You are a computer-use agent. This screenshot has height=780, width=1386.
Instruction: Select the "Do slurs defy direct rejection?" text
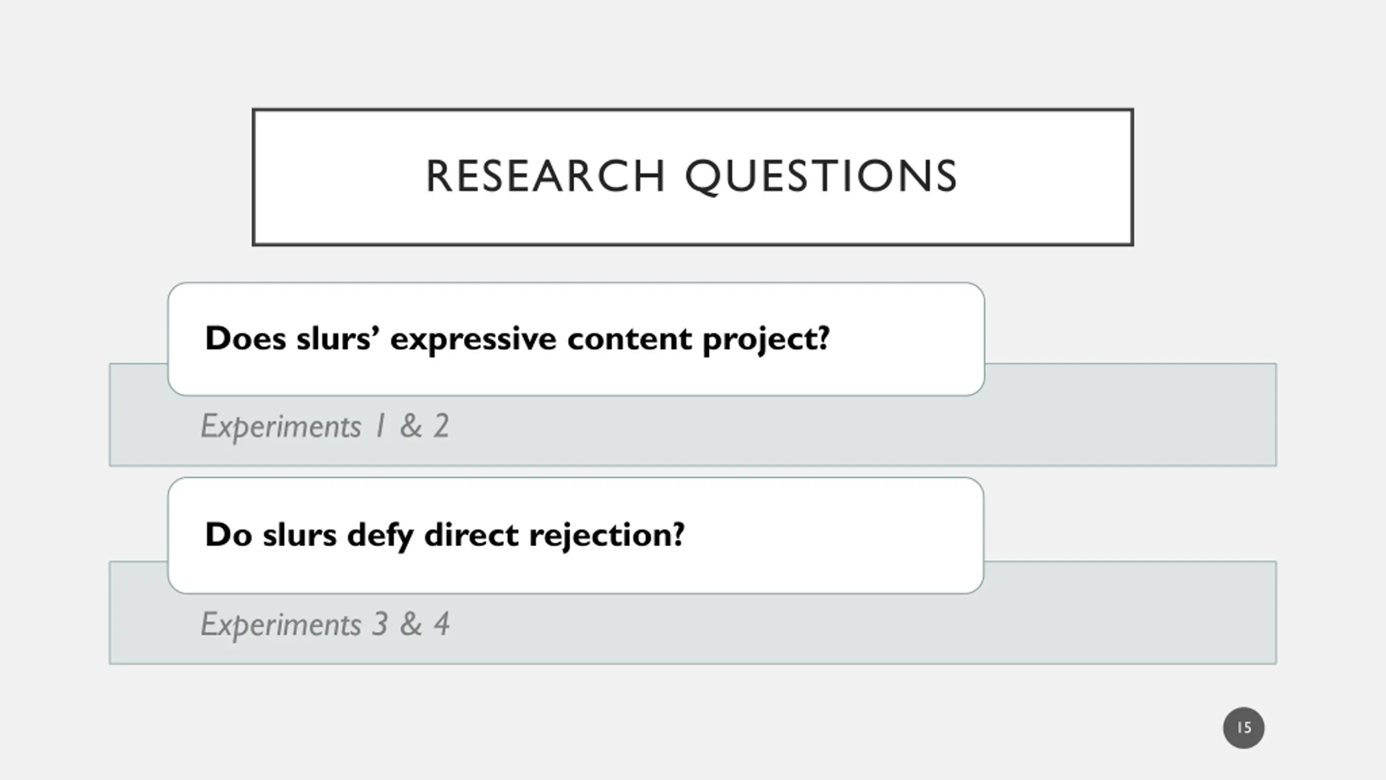[x=444, y=535]
